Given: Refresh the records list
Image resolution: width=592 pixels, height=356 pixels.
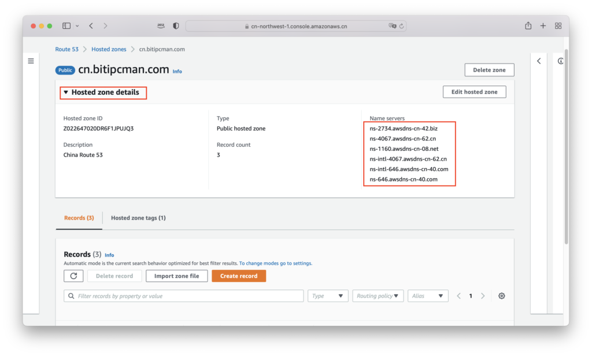Looking at the screenshot, I should 73,276.
